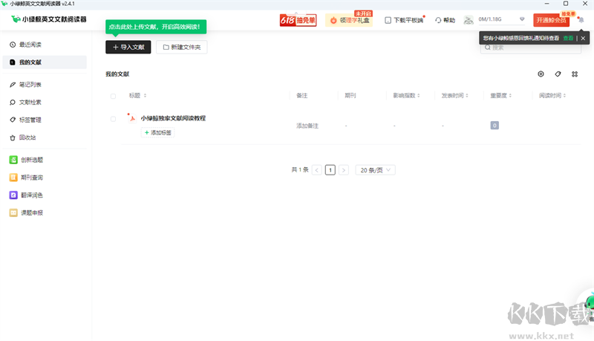
Task: Go to next page arrow
Action: pos(344,170)
